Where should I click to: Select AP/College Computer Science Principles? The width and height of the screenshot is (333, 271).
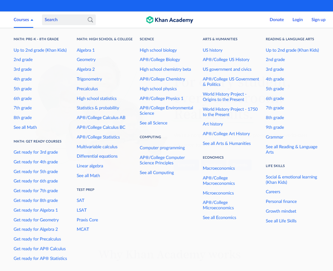[x=162, y=160]
